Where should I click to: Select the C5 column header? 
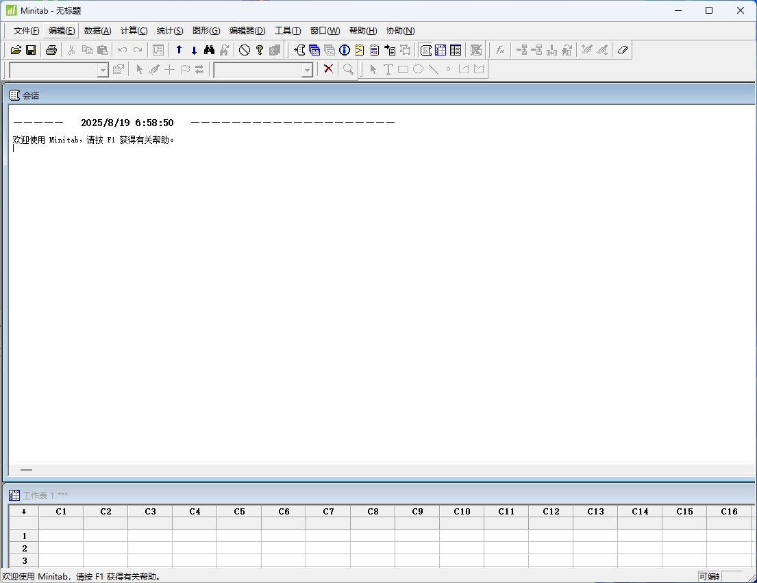[x=240, y=512]
